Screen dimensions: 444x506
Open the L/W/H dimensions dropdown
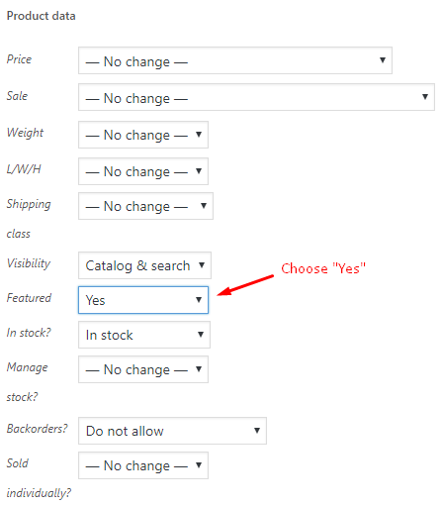click(143, 171)
